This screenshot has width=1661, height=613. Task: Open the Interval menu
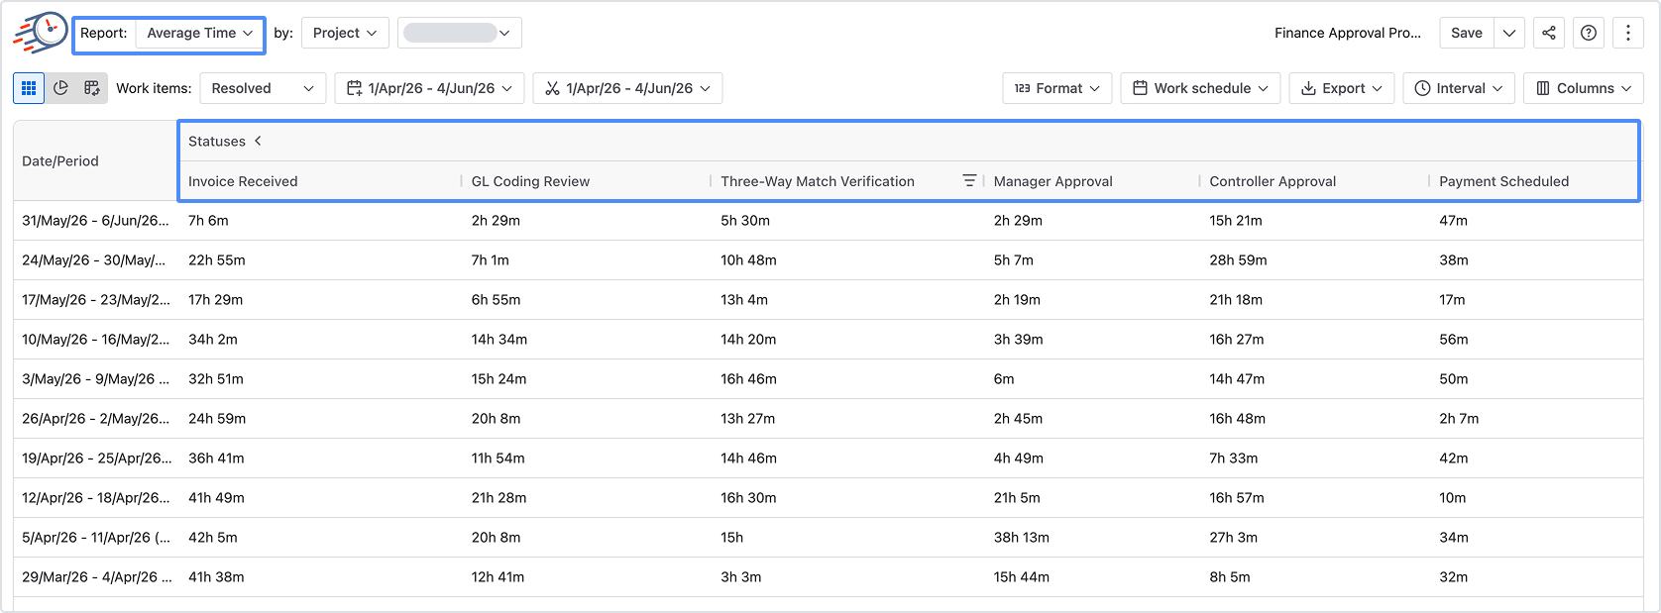point(1459,88)
